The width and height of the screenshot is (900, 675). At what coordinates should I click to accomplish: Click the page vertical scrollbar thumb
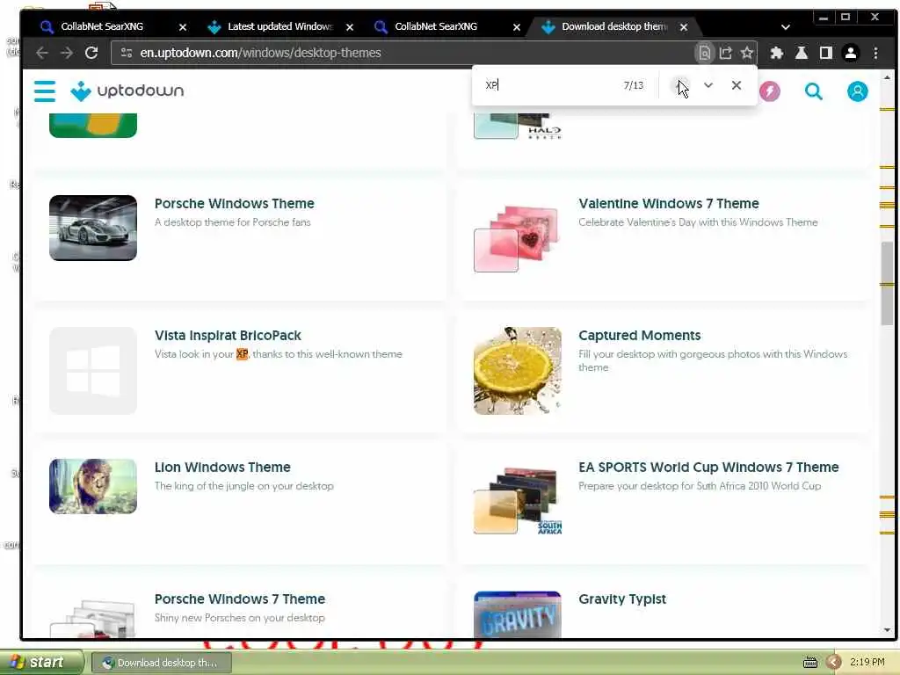(888, 284)
